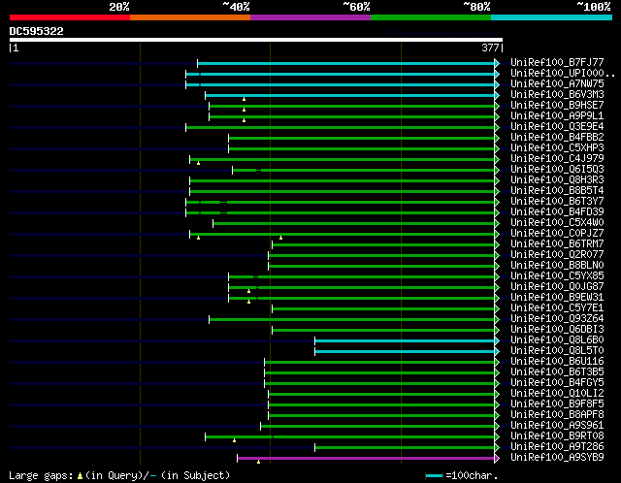
Task: Open hit UniRef100_UPI000..
Action: coord(563,73)
